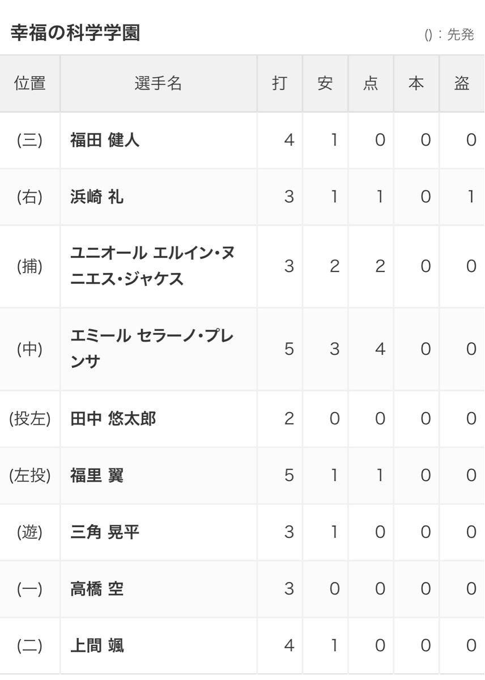Open エミール セラーノ・プレンサ player page
Viewport: 485px width, 680px height.
151,348
